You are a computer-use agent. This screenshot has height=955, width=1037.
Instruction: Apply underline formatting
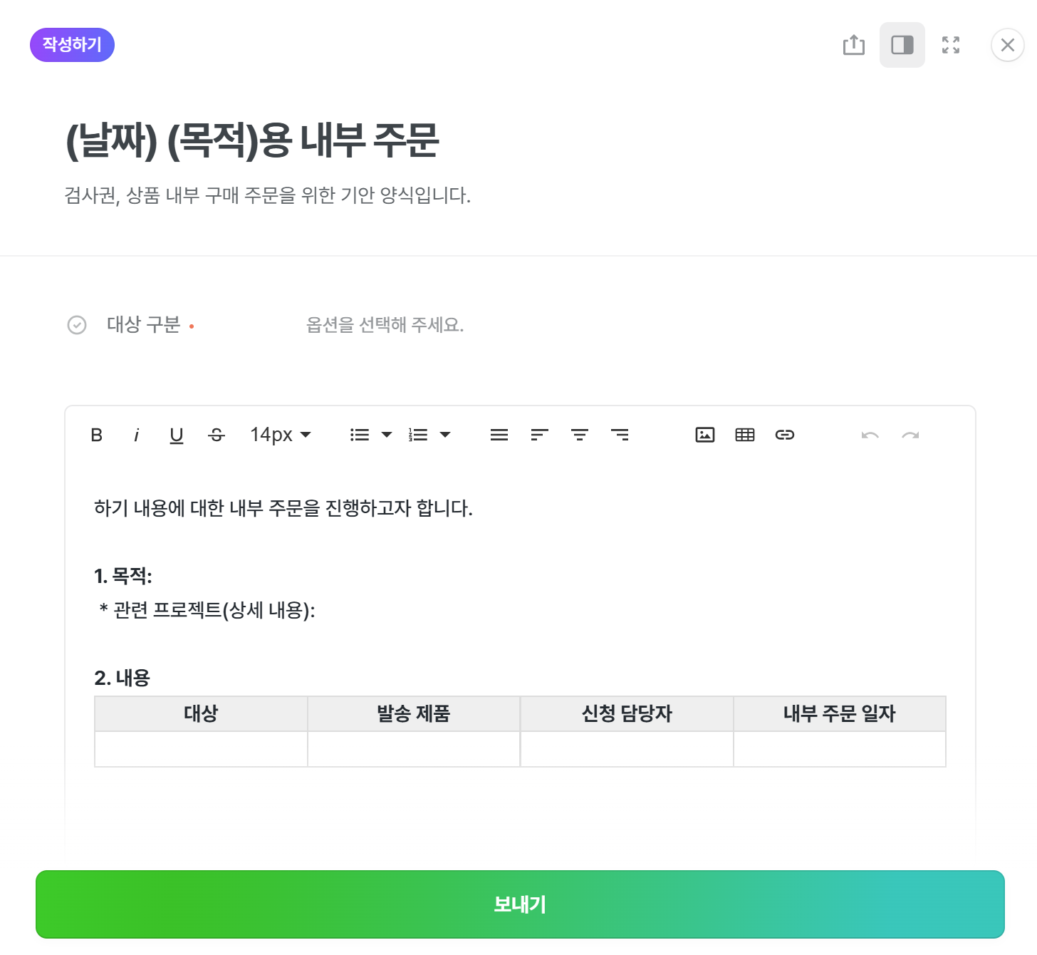[x=177, y=435]
